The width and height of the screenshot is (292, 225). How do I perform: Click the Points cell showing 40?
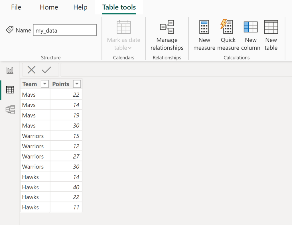pos(66,187)
